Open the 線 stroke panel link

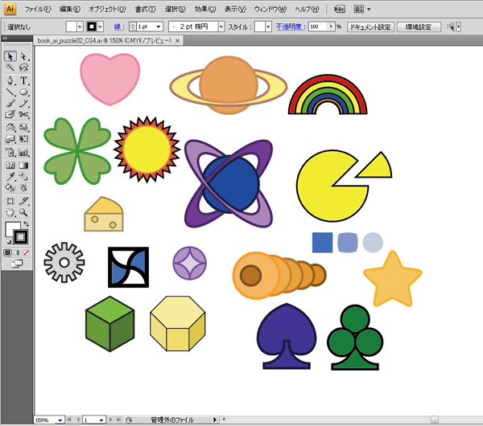click(x=119, y=27)
